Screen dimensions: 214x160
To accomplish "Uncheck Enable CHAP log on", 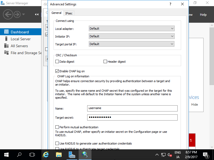I will point(57,71).
